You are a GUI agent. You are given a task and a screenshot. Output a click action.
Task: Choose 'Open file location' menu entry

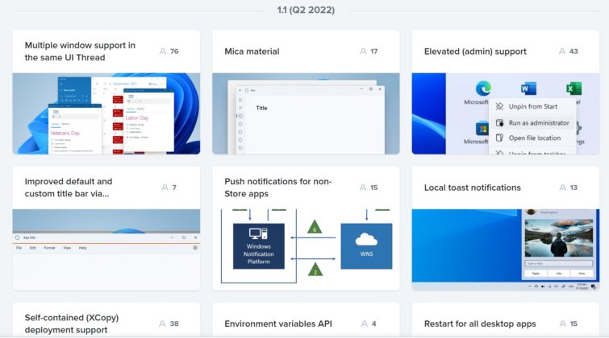pos(534,138)
